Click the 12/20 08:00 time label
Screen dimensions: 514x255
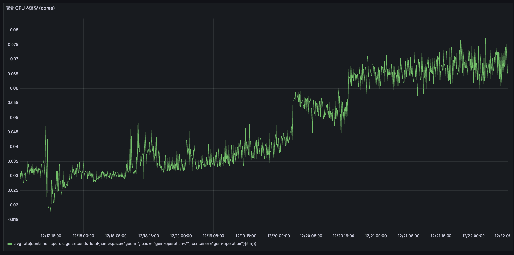(311, 236)
